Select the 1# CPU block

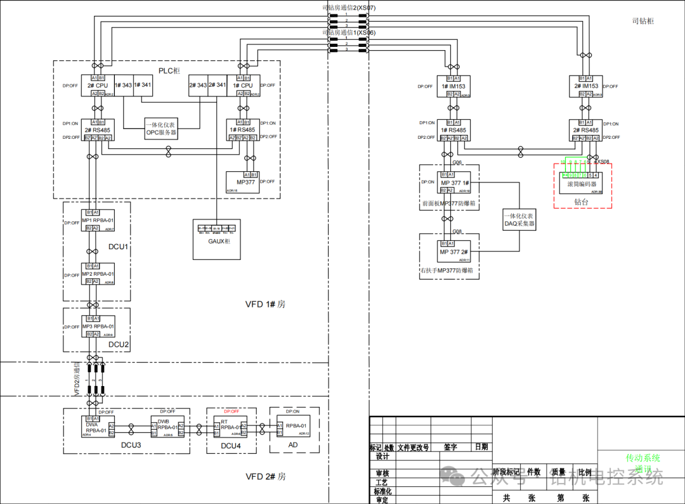coord(243,86)
